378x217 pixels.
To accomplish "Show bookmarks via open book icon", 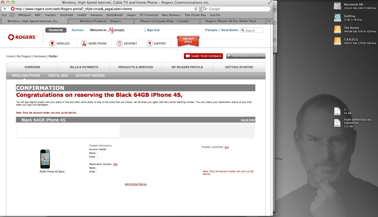I will pos(12,15).
